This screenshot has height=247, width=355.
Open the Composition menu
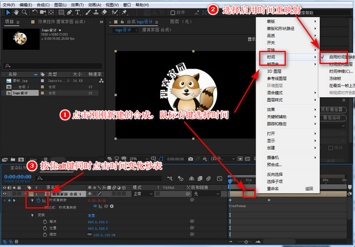point(43,5)
